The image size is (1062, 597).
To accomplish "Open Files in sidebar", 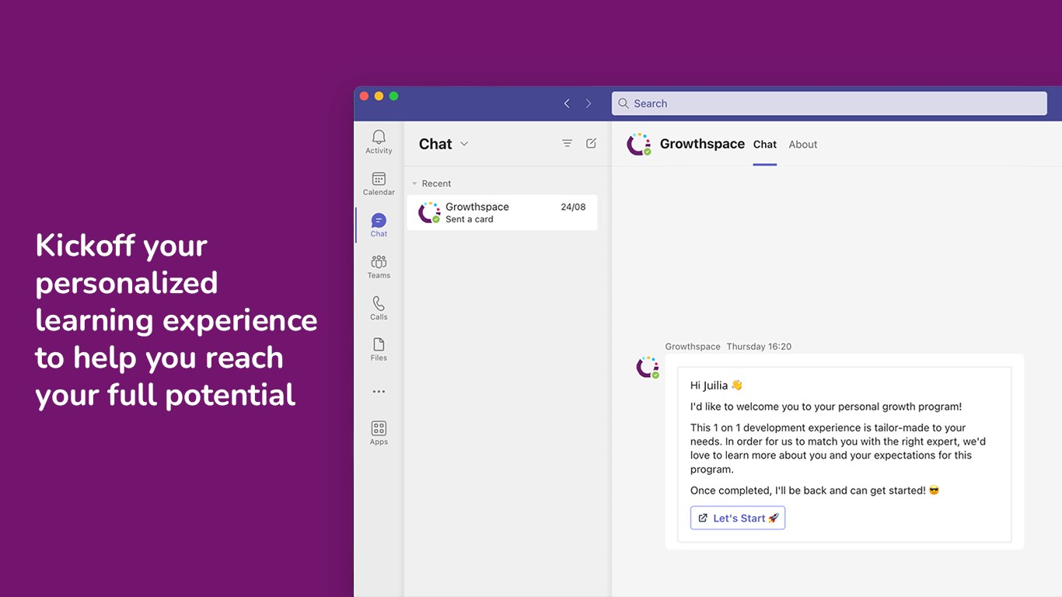I will tap(379, 349).
